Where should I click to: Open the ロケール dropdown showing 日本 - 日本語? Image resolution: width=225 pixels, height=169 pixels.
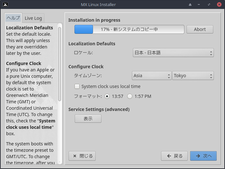click(173, 53)
